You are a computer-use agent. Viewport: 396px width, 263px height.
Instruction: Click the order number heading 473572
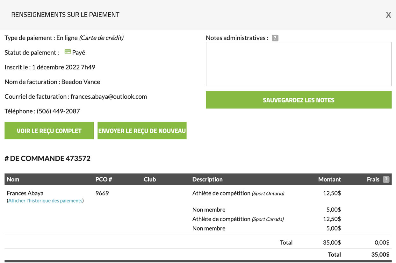pyautogui.click(x=47, y=158)
